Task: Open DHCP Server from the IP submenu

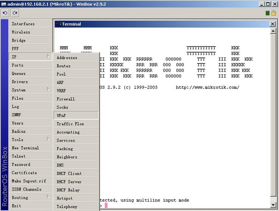Action: 69,182
